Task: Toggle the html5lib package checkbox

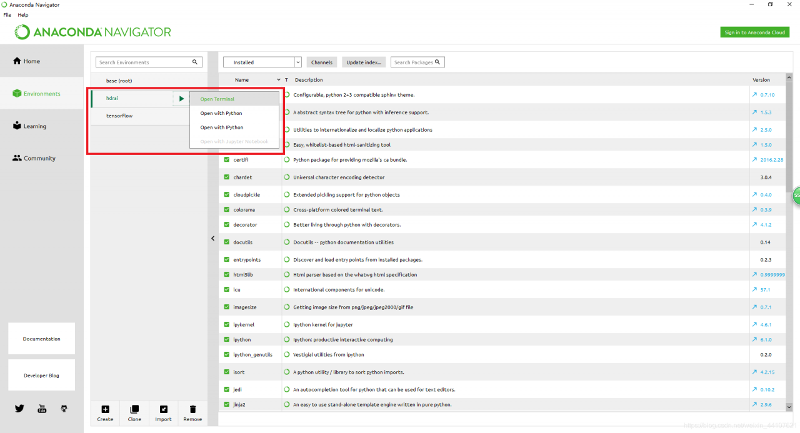Action: (227, 275)
